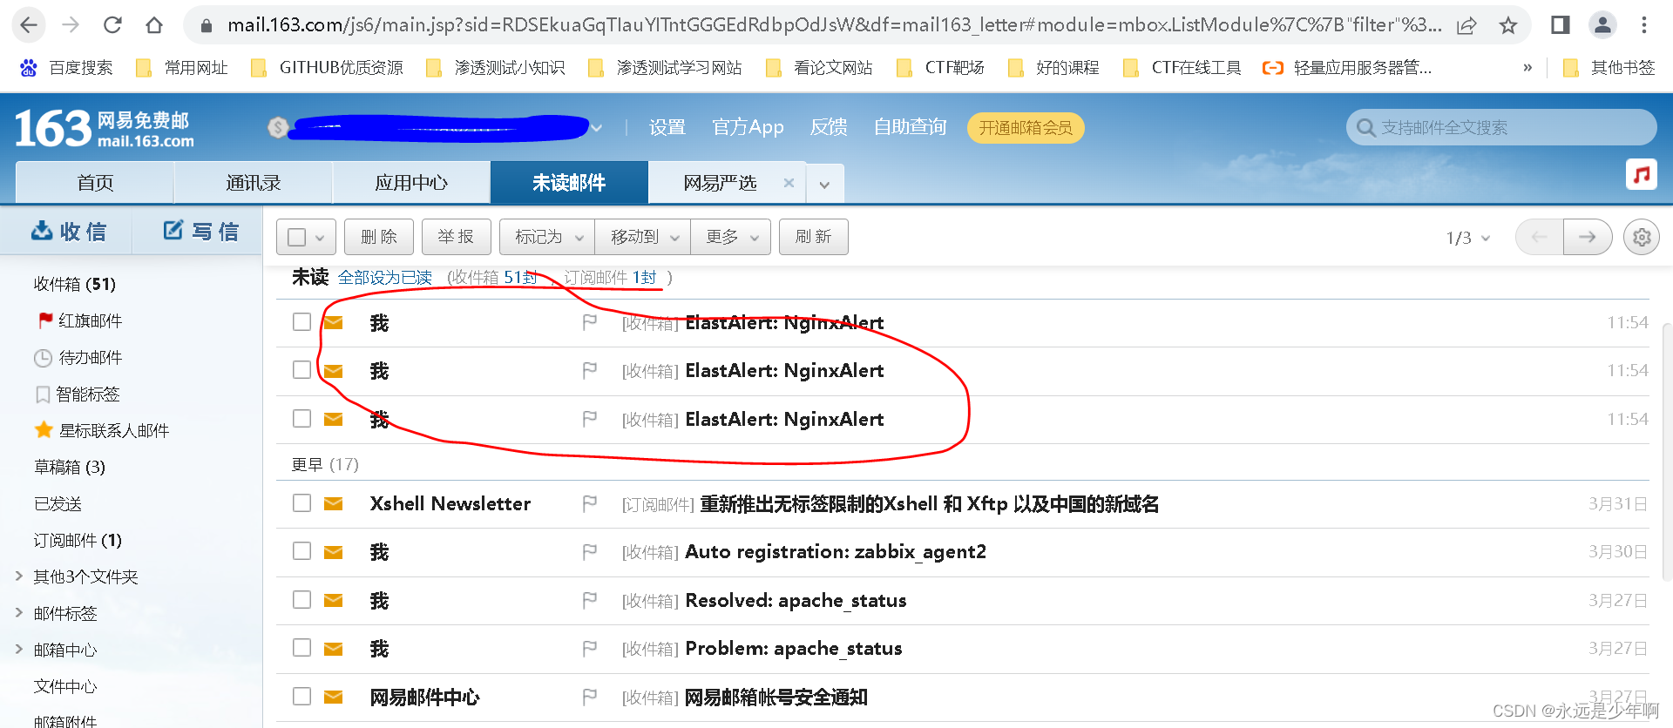Click the browser address bar URL
This screenshot has height=728, width=1673.
pyautogui.click(x=833, y=25)
